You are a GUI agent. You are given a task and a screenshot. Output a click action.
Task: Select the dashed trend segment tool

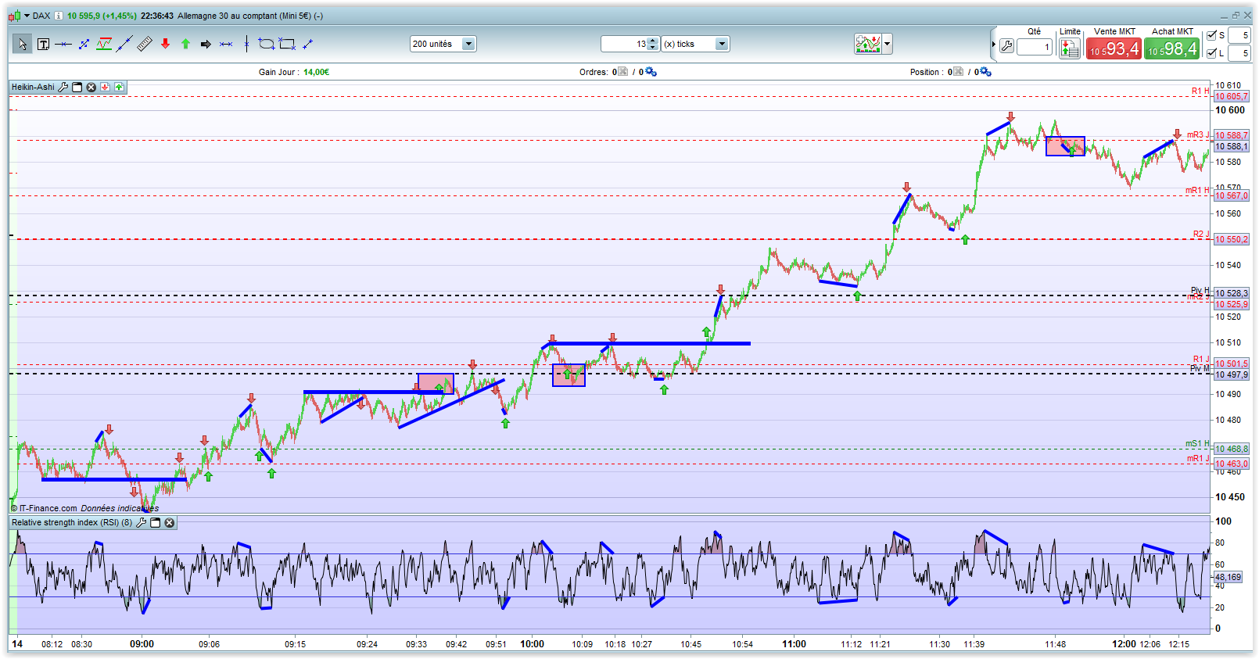[84, 45]
